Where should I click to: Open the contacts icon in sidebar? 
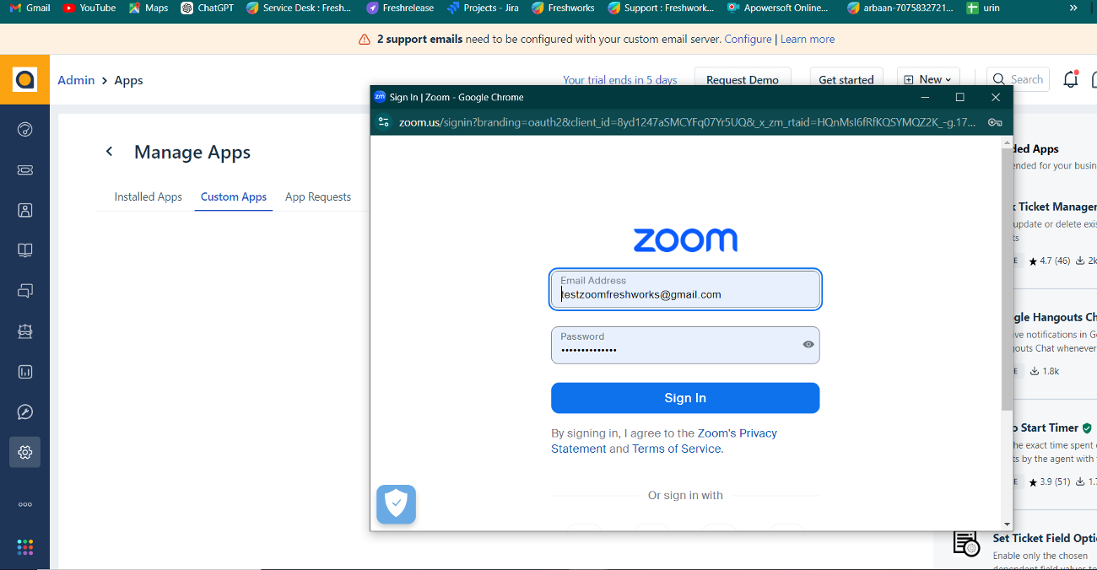25,210
